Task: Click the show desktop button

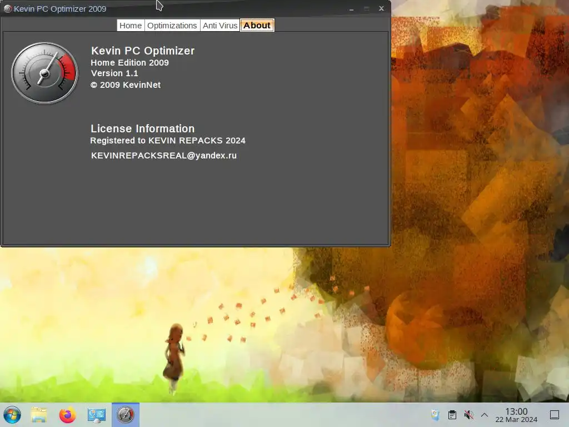Action: pos(555,415)
